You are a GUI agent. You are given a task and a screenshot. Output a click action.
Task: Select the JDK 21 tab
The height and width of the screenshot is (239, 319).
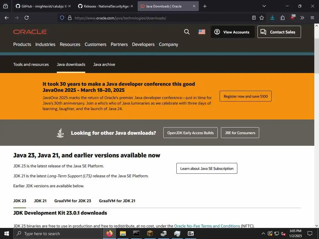click(x=40, y=201)
